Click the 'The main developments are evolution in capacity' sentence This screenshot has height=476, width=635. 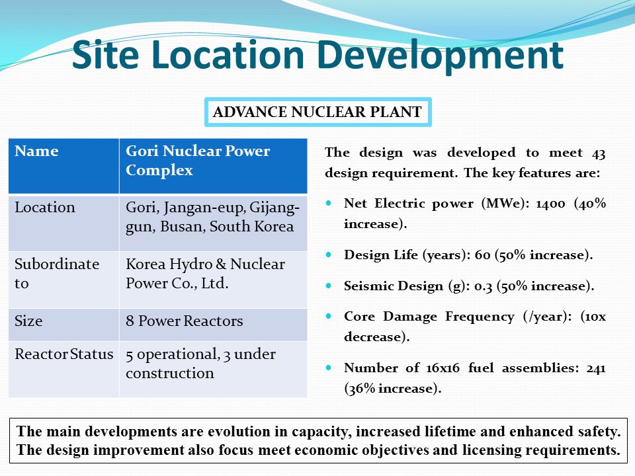[x=318, y=432]
